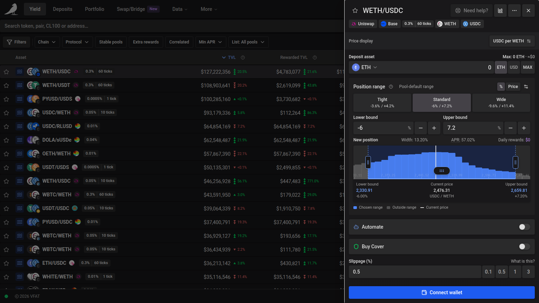
Task: Click the MAX deposit button
Action: pos(528,67)
